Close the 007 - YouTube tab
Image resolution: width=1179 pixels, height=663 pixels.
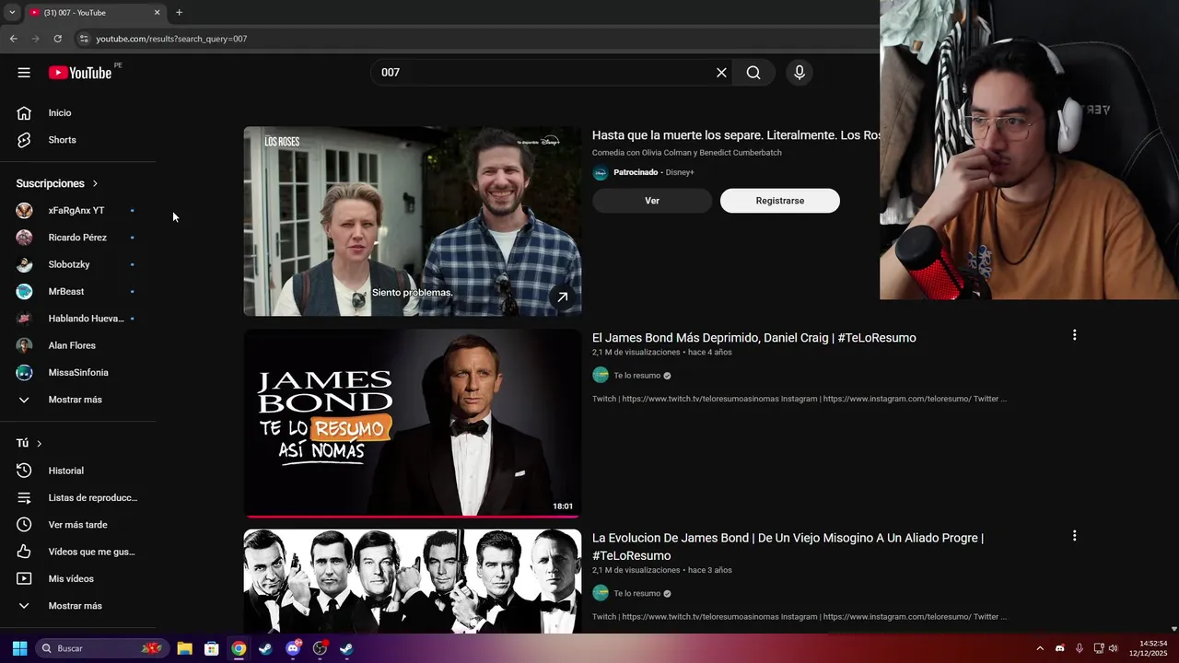pyautogui.click(x=157, y=13)
